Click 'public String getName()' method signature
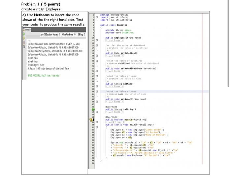The width and height of the screenshot is (231, 194). coord(120,84)
